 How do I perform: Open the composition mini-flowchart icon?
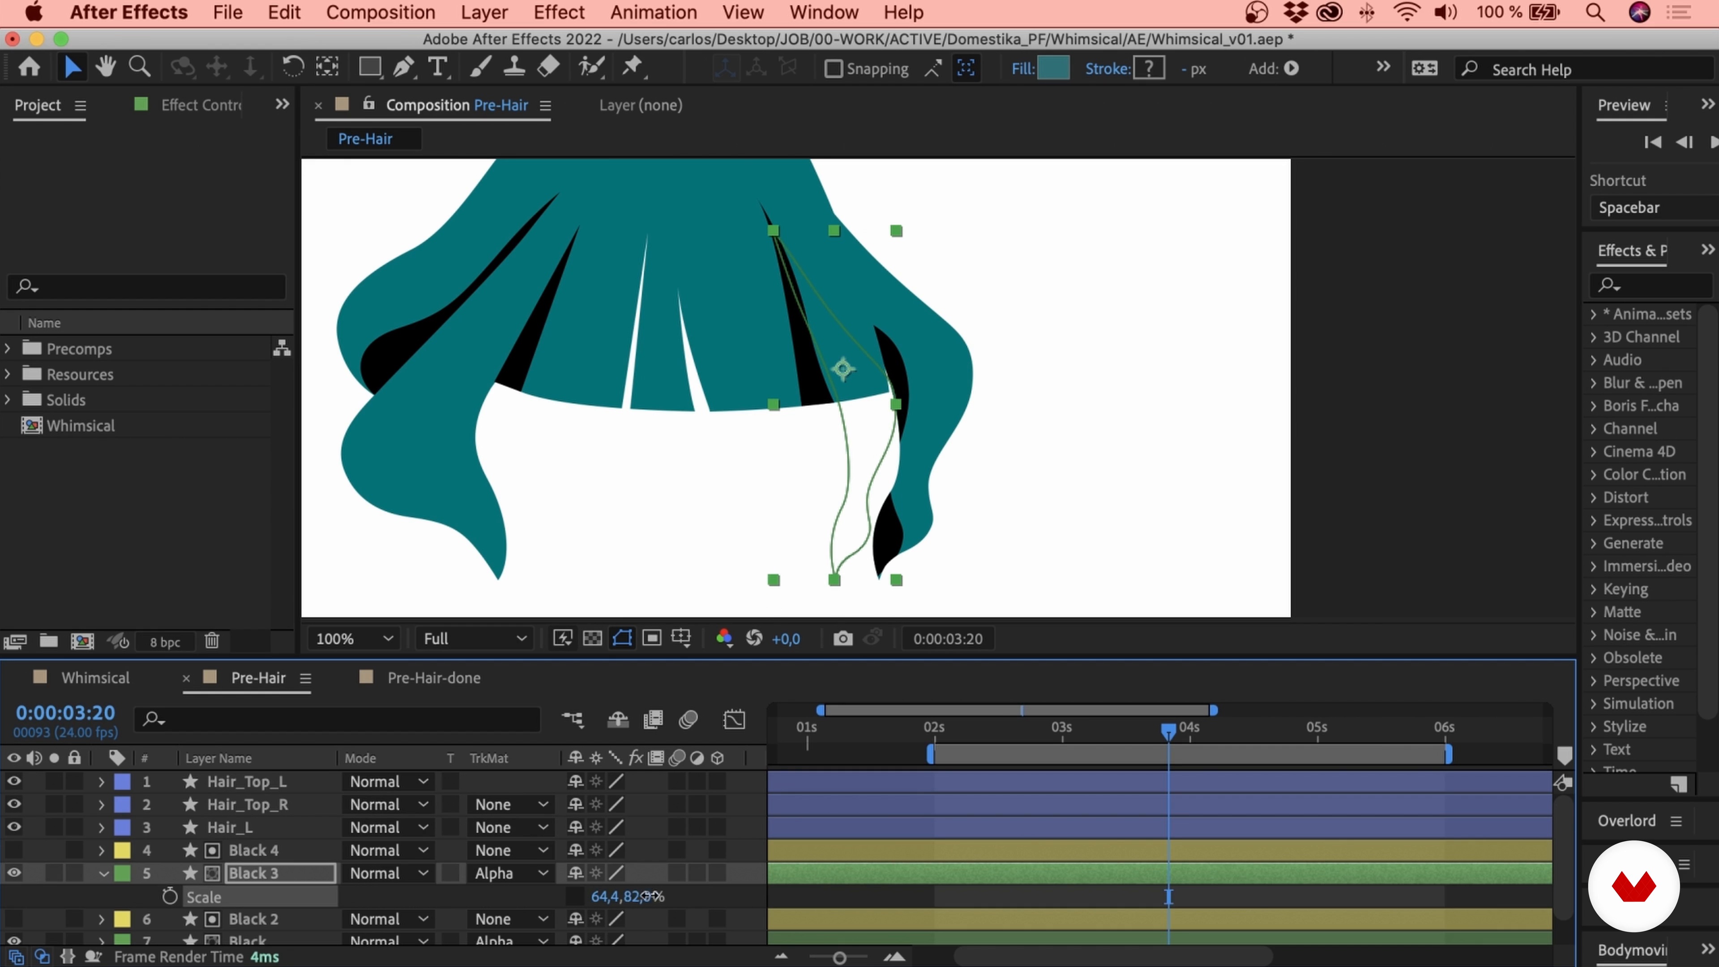[572, 720]
